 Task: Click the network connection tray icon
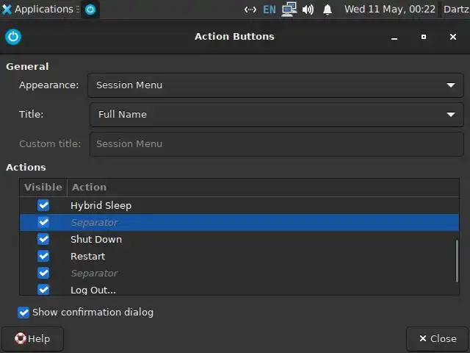coord(289,10)
